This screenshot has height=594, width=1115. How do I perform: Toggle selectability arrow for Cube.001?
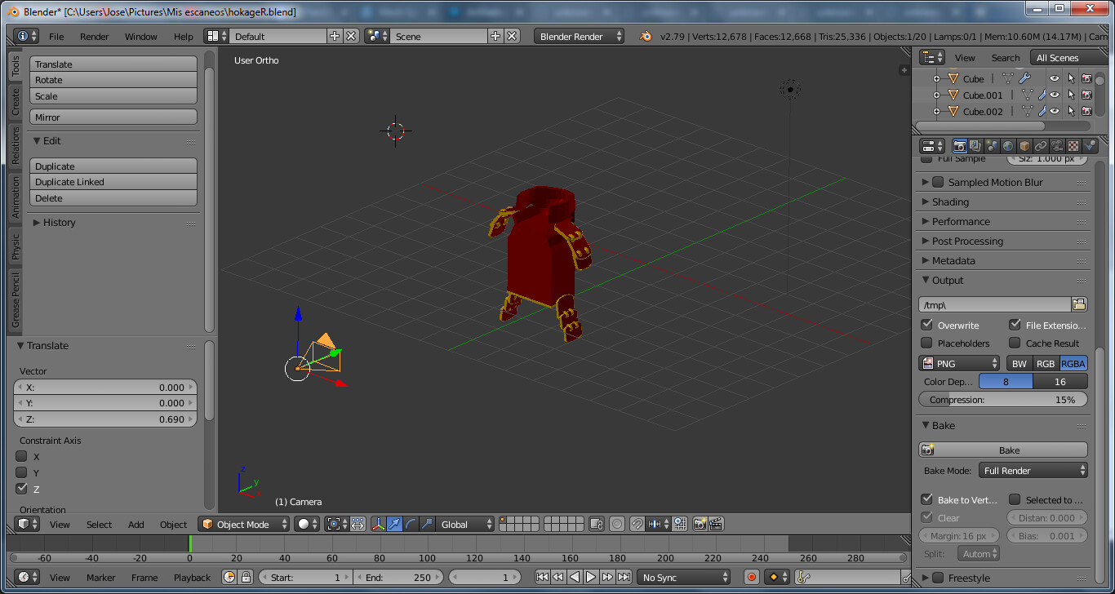pyautogui.click(x=1071, y=95)
